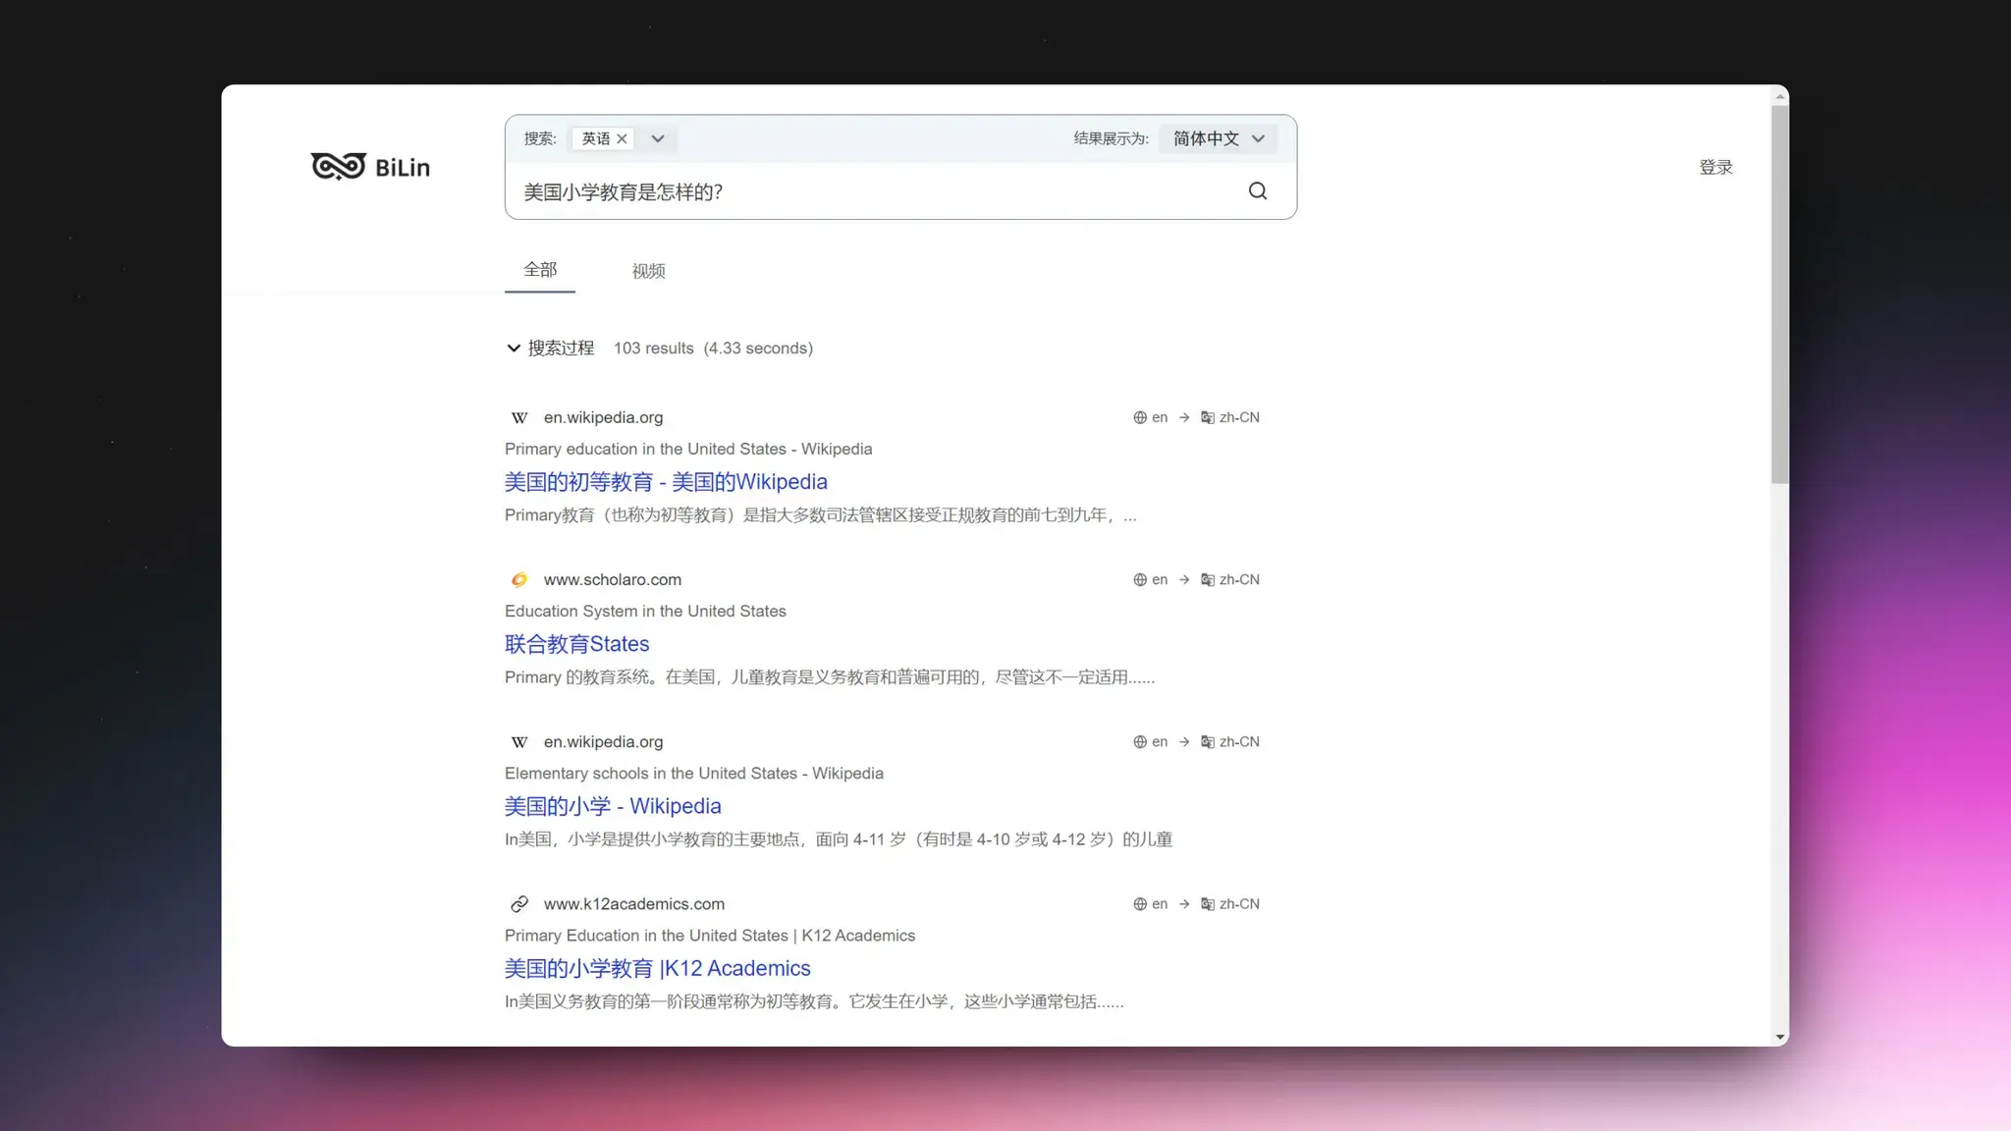Open 美国的小学 - Wikipedia result
Image resolution: width=2011 pixels, height=1131 pixels.
point(613,806)
